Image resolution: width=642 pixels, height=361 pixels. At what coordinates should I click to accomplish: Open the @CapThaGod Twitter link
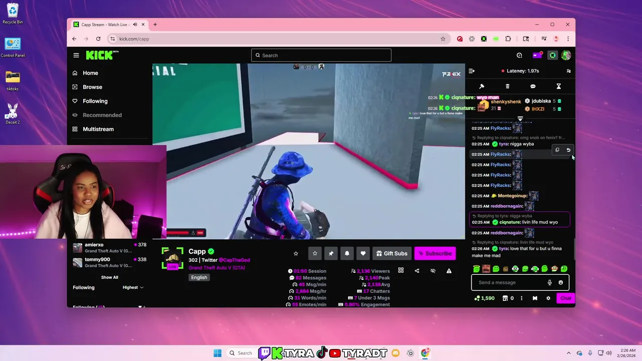point(234,260)
